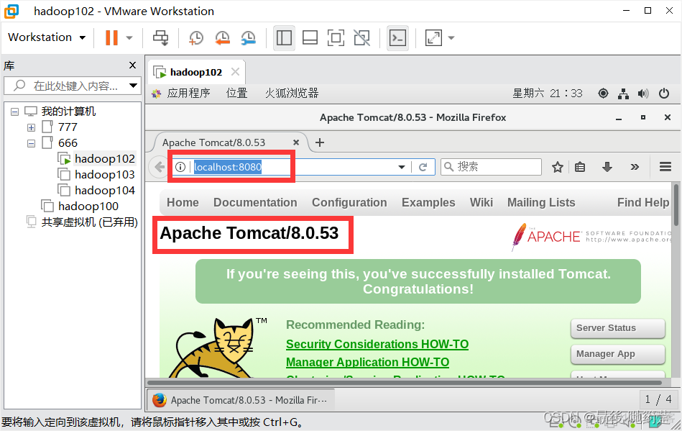This screenshot has height=431, width=682.
Task: Click the Server Status button
Action: [x=617, y=328]
